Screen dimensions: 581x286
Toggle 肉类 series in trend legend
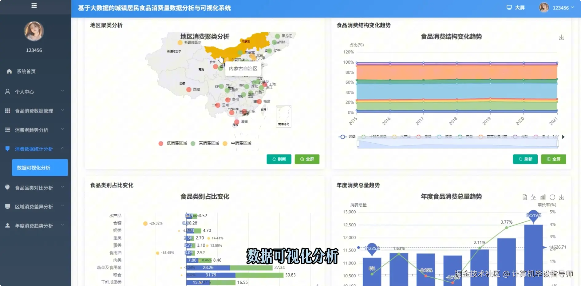point(465,137)
